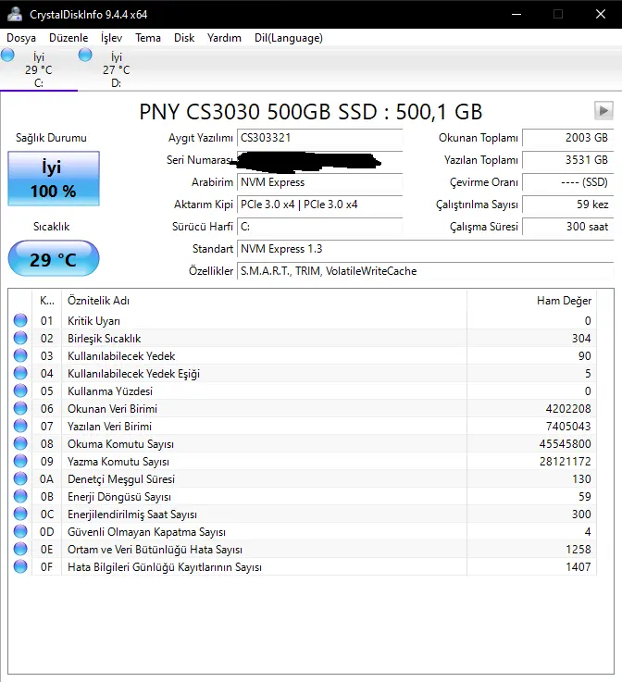Click the blue status orb for drive C:

click(7, 56)
